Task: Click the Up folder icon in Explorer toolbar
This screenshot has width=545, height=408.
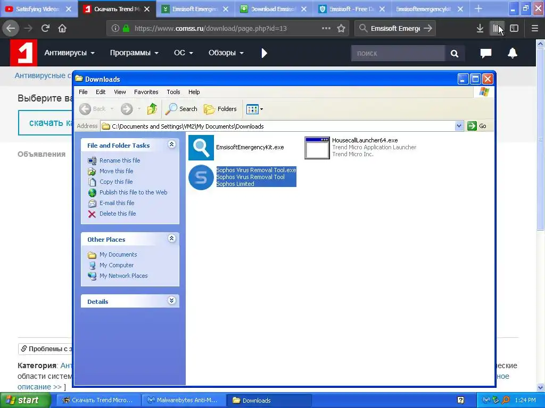Action: point(152,109)
